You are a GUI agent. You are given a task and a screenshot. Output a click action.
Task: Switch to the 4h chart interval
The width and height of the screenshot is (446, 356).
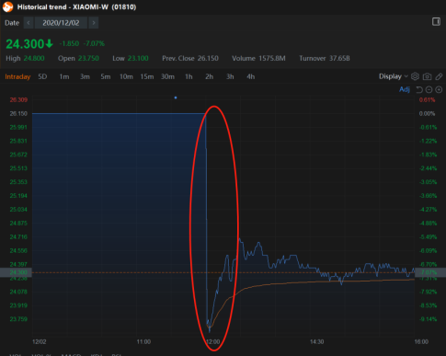click(251, 76)
